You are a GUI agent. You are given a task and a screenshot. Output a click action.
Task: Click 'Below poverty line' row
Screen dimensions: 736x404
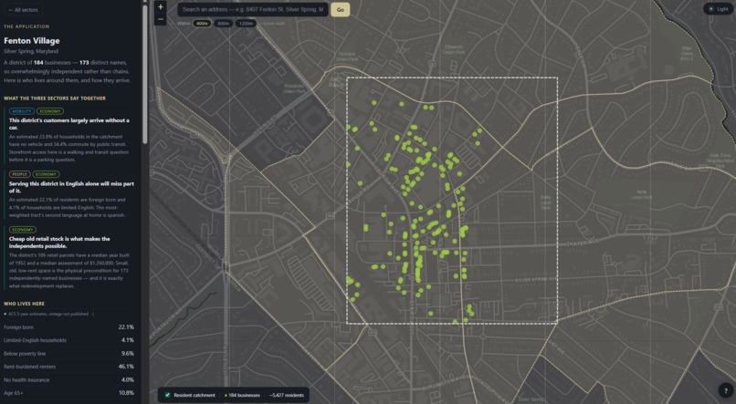pyautogui.click(x=69, y=353)
